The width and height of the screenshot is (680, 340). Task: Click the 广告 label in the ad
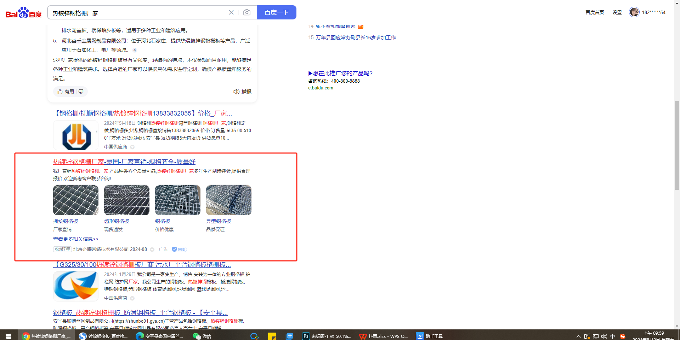coord(163,249)
